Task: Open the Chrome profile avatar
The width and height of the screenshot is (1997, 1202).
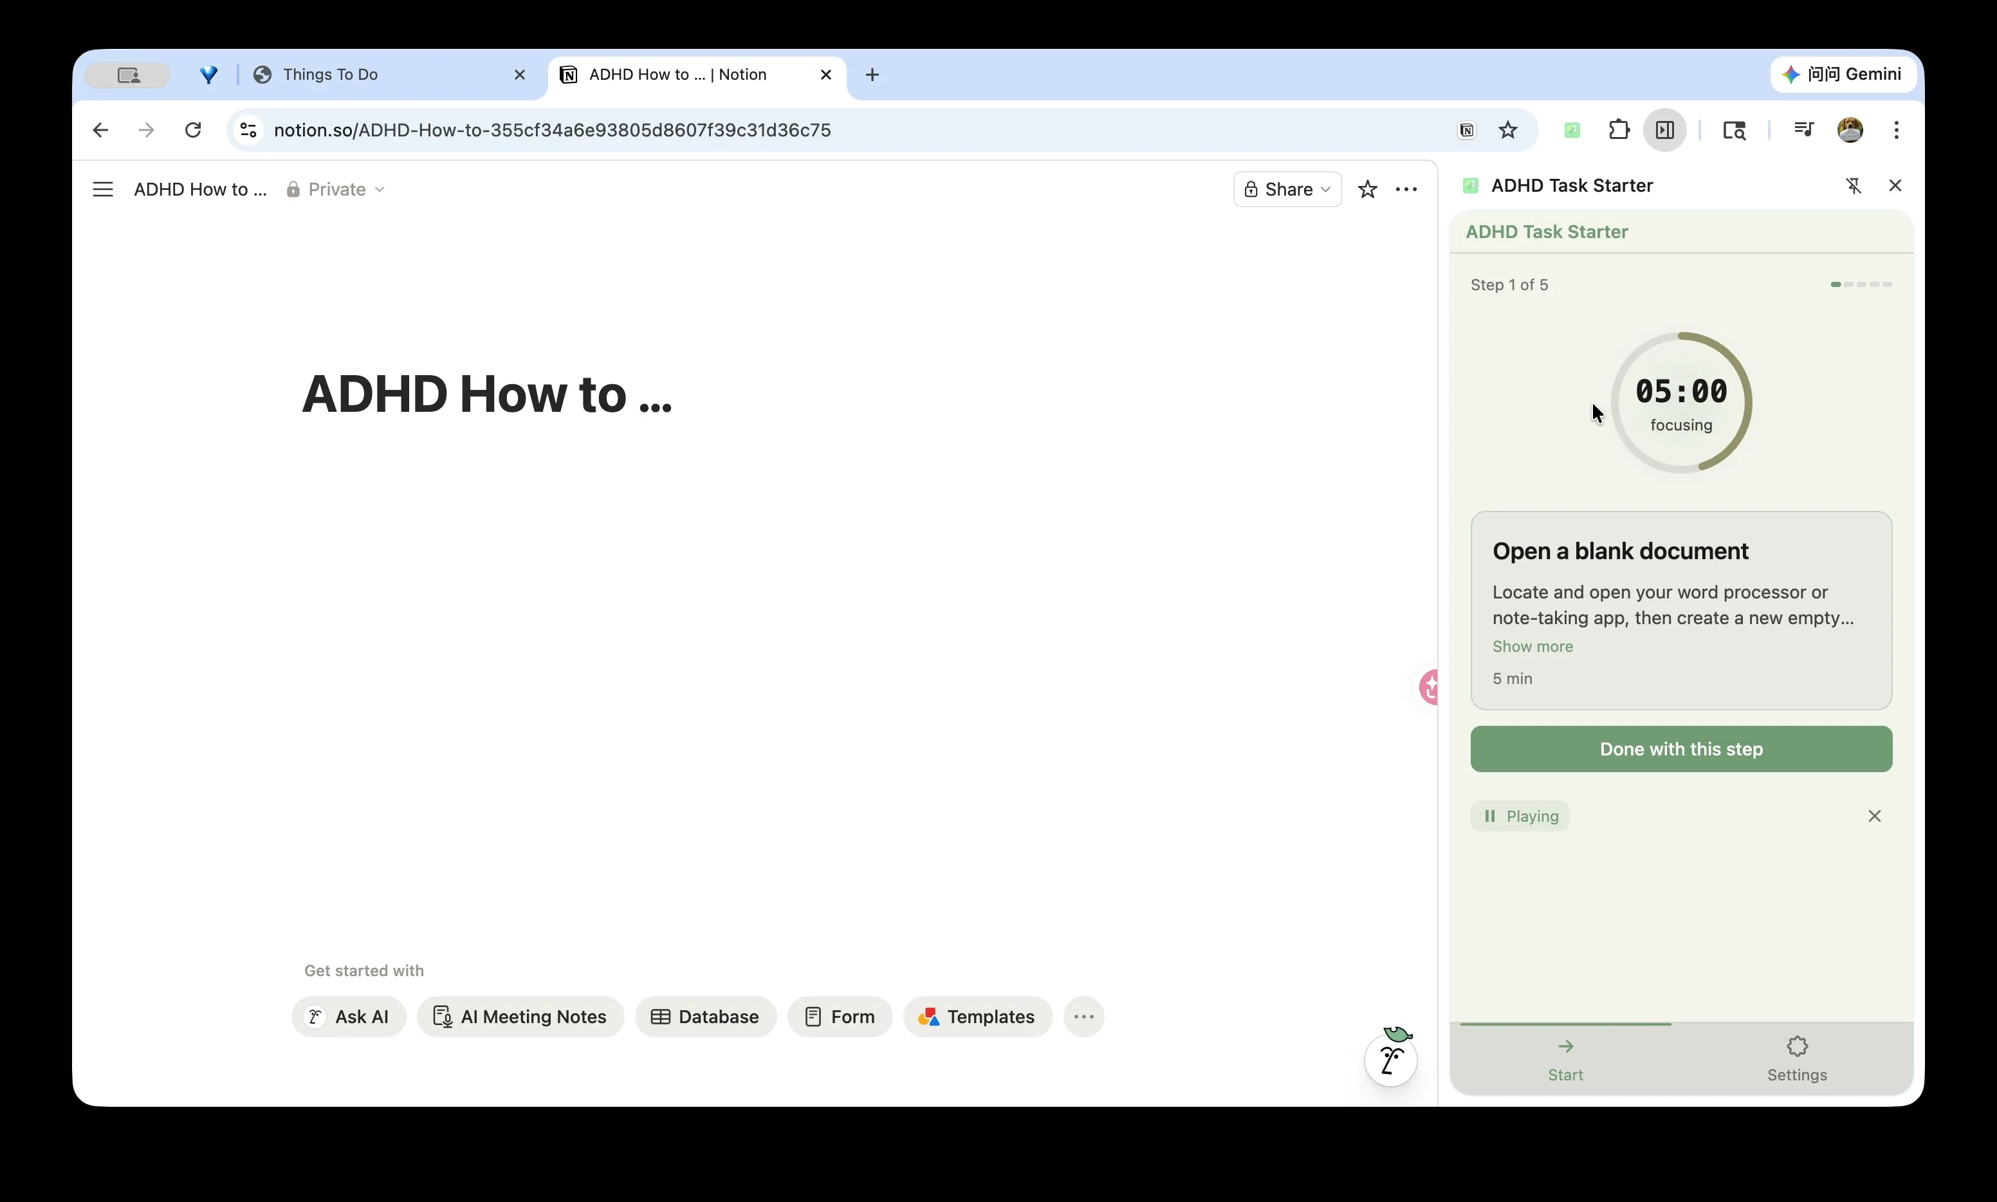Action: (x=1850, y=131)
